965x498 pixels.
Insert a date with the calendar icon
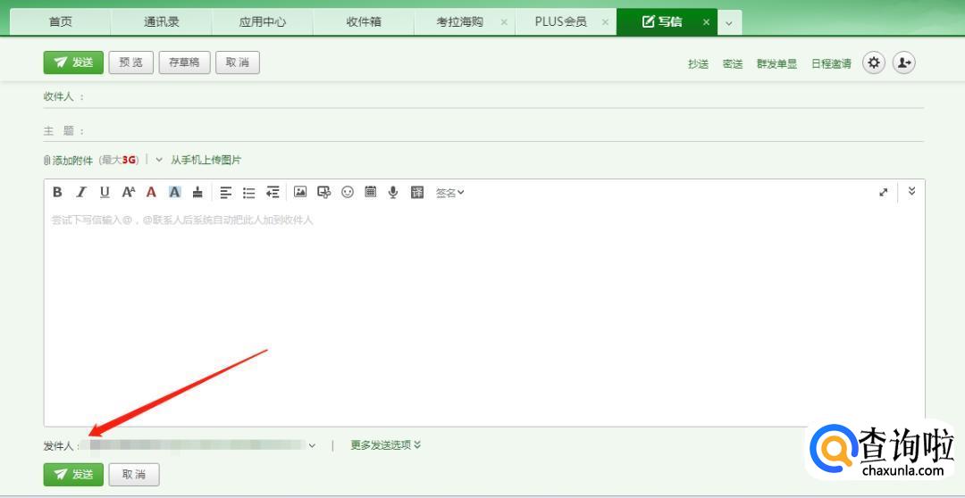coord(371,192)
